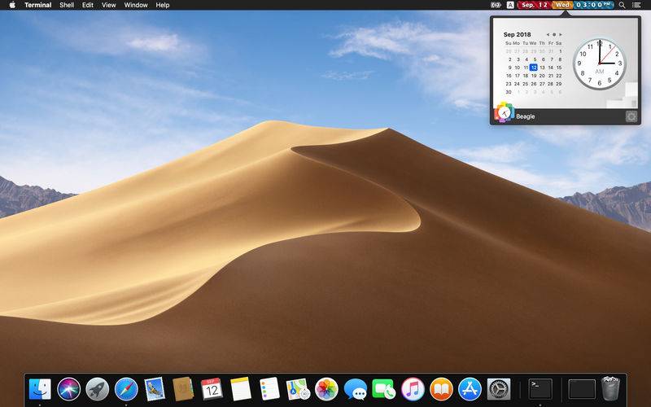Open System Preferences from the Dock
The width and height of the screenshot is (651, 407).
[x=498, y=389]
